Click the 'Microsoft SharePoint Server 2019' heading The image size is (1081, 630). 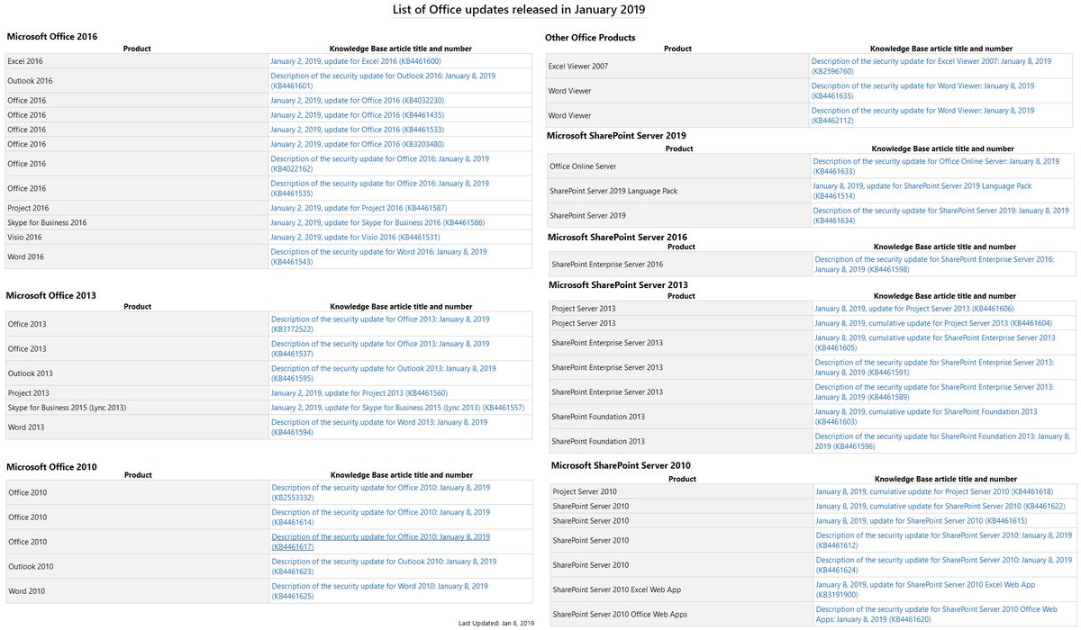tap(617, 136)
